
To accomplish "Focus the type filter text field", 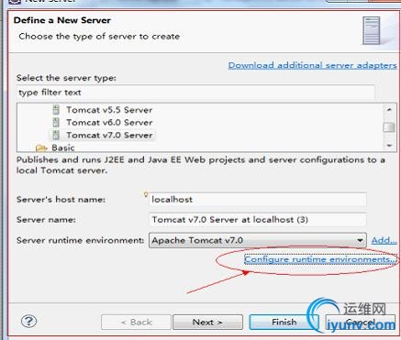I will 195,93.
